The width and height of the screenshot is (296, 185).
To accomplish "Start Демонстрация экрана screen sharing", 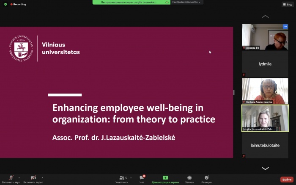I will coord(165,178).
